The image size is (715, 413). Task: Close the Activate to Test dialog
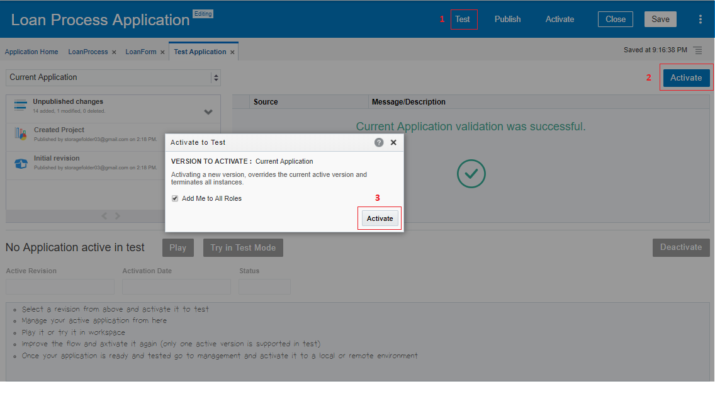393,142
